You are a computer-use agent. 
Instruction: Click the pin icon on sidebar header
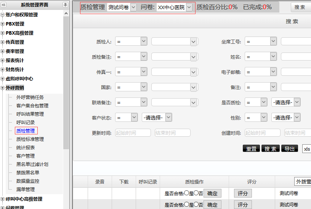click(x=66, y=5)
